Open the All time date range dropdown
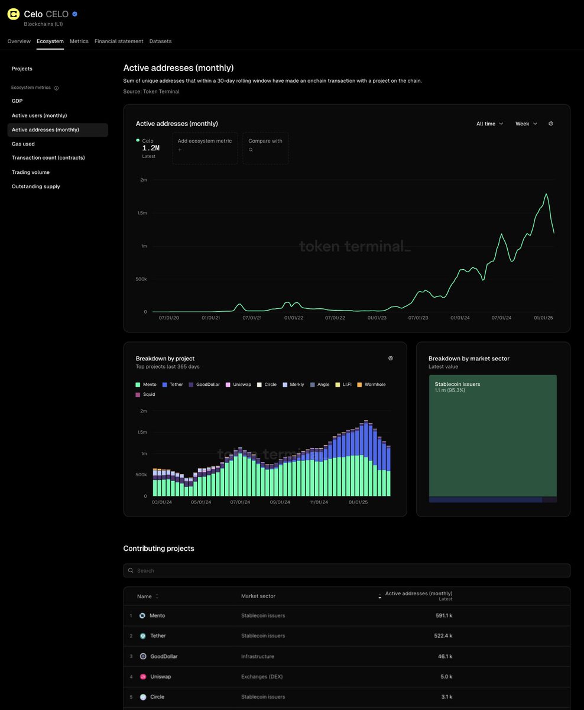 (489, 124)
